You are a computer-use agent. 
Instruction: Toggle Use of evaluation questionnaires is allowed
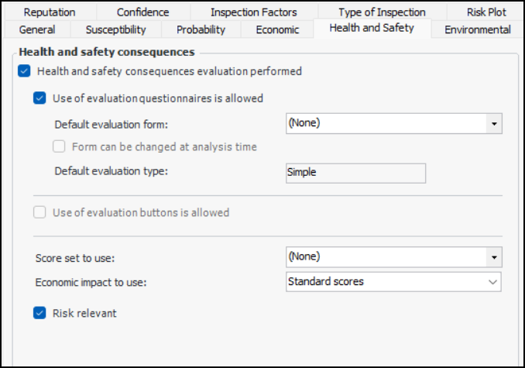39,98
